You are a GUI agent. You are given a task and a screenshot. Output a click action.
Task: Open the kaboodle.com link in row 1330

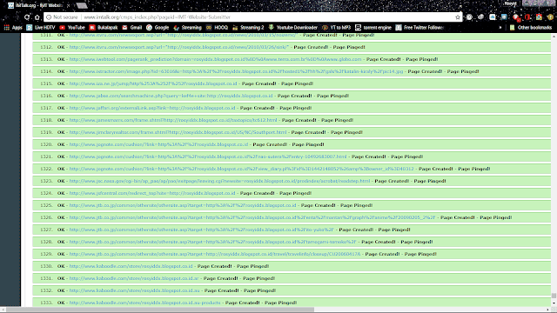pyautogui.click(x=131, y=266)
